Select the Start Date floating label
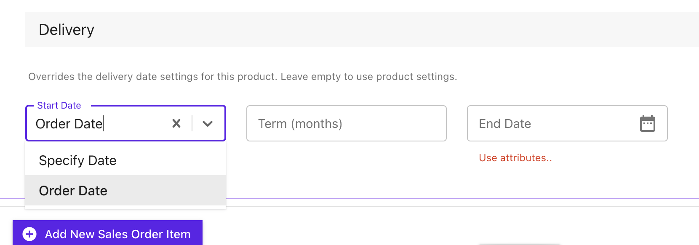699x245 pixels. (x=59, y=105)
